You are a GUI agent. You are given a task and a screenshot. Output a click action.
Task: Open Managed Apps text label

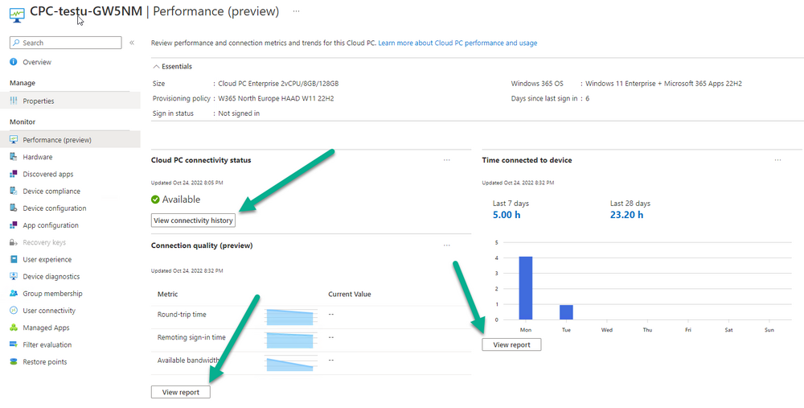[46, 328]
